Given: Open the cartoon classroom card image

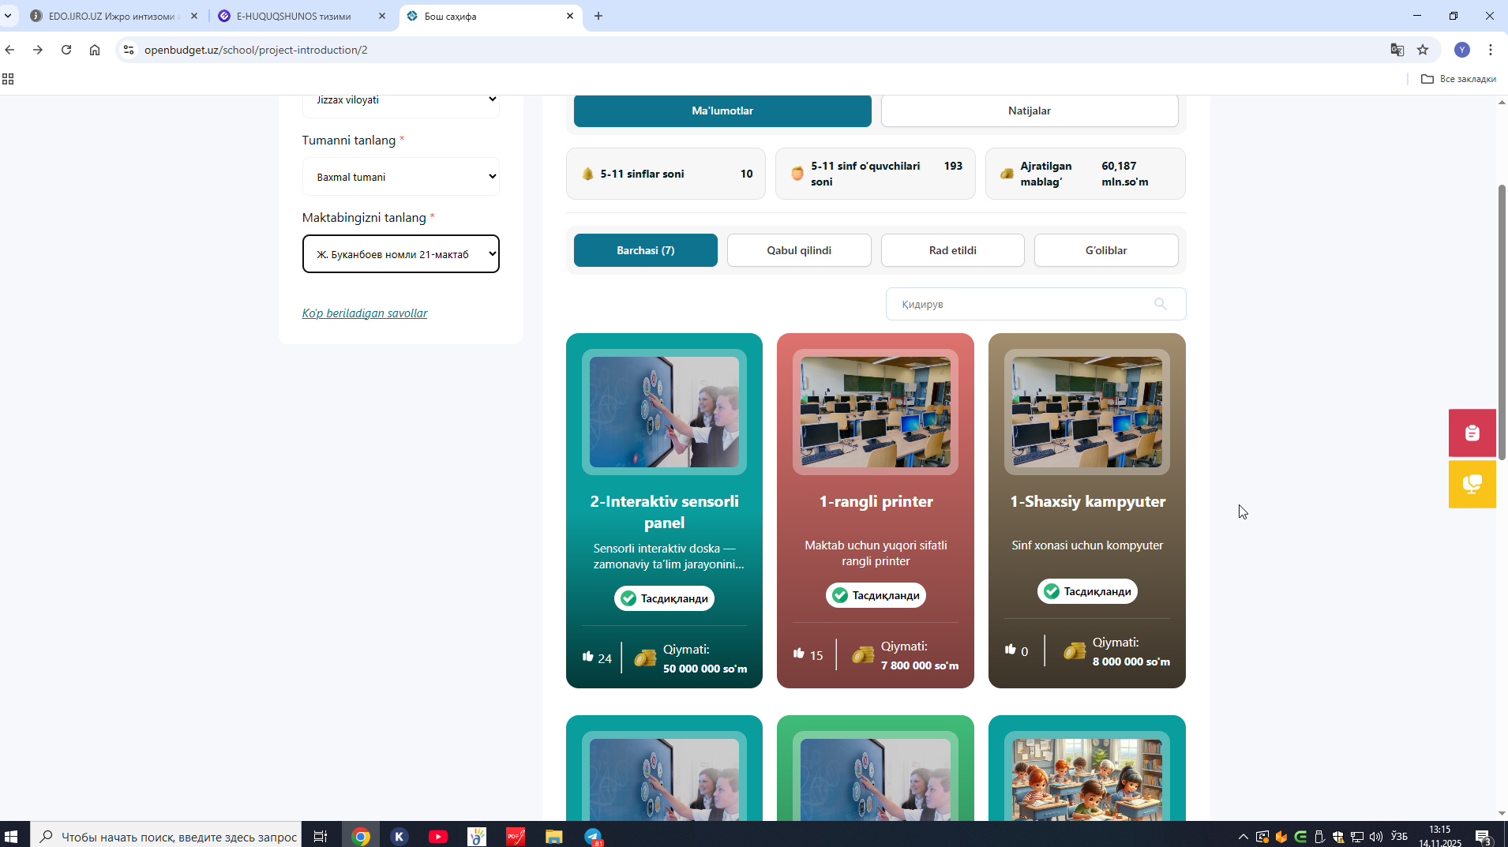Looking at the screenshot, I should (x=1087, y=779).
